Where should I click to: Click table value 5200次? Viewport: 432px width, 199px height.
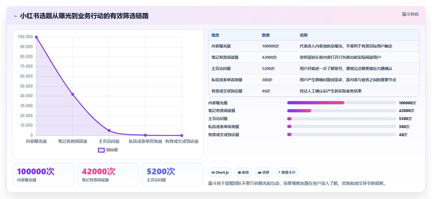[268, 69]
